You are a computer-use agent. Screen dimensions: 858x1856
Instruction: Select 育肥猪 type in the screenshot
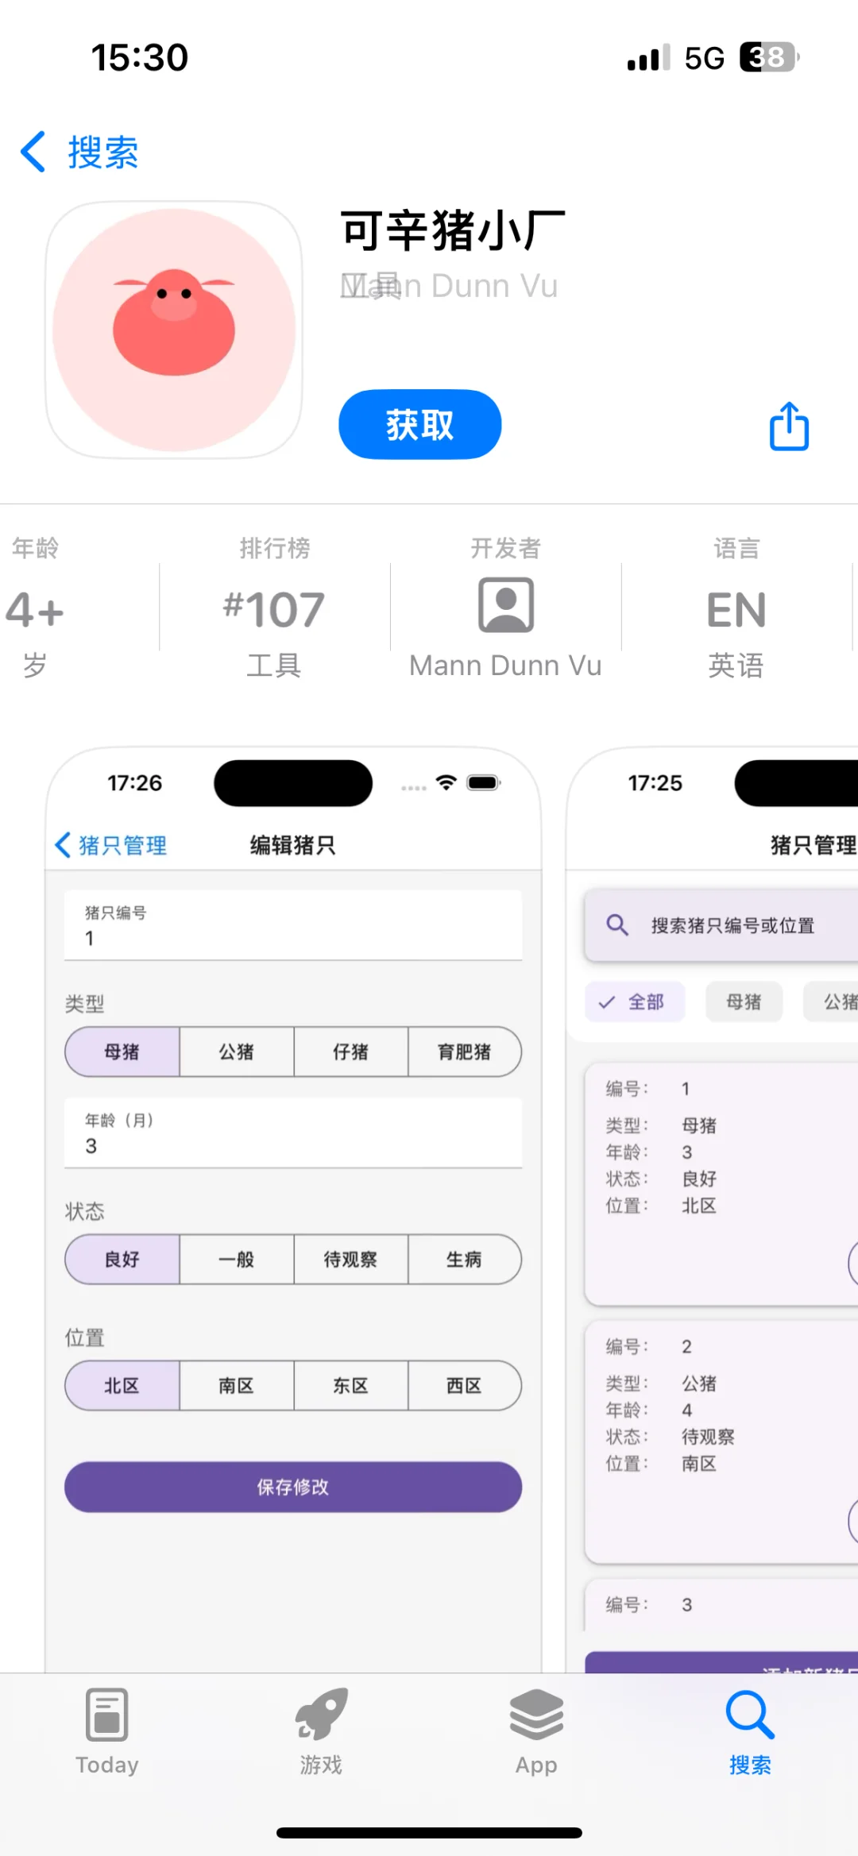point(465,1051)
